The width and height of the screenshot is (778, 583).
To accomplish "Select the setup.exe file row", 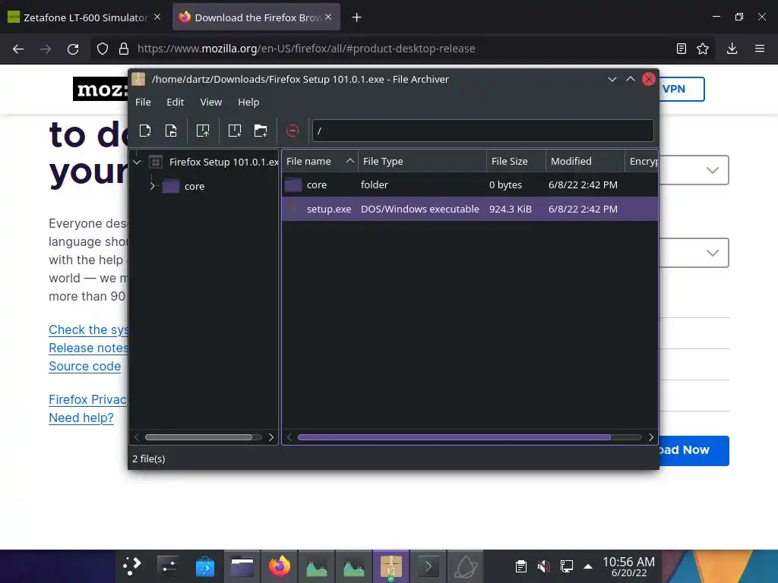I will (470, 210).
